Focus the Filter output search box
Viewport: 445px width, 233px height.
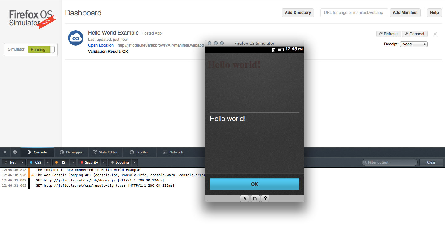click(x=390, y=162)
